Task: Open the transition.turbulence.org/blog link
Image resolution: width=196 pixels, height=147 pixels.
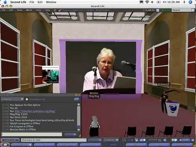Action: coord(35,111)
